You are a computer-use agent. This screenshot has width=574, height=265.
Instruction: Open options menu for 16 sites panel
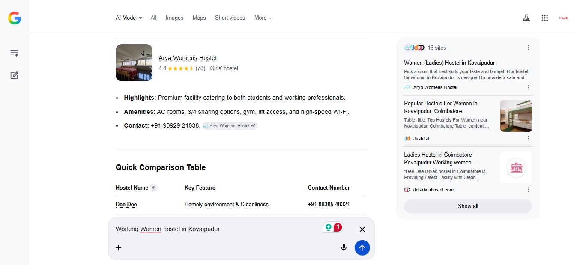[x=529, y=48]
